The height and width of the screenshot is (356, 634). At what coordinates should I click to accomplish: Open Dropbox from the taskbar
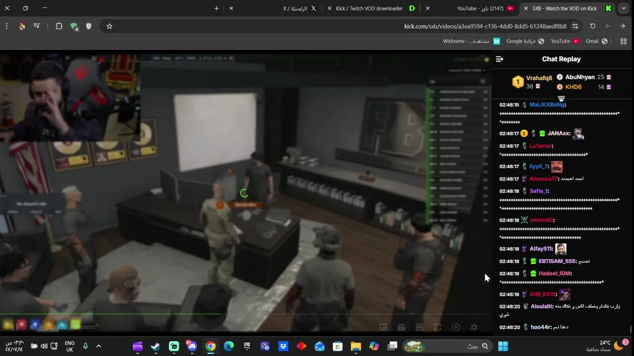point(283,346)
